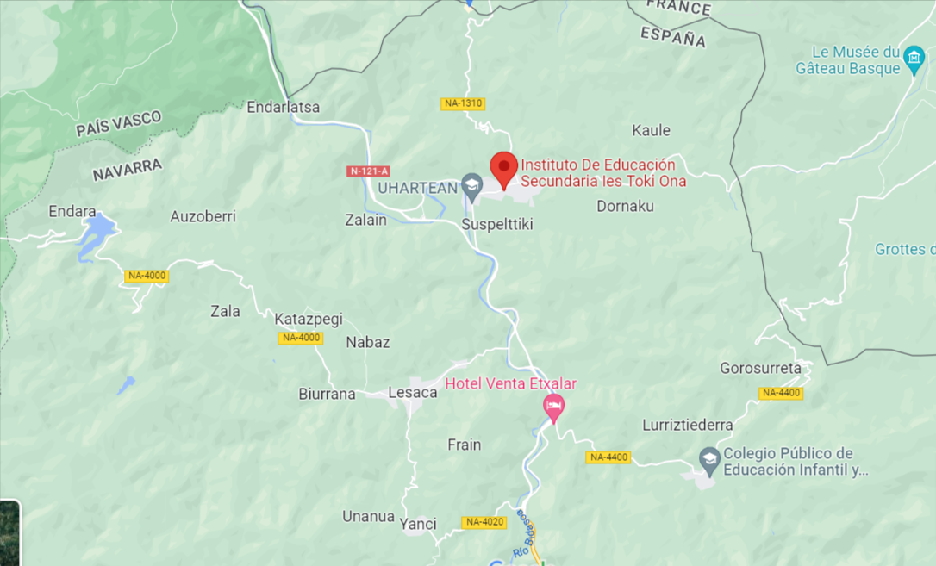Click the Endarlatsa place name
The height and width of the screenshot is (566, 936).
[283, 108]
